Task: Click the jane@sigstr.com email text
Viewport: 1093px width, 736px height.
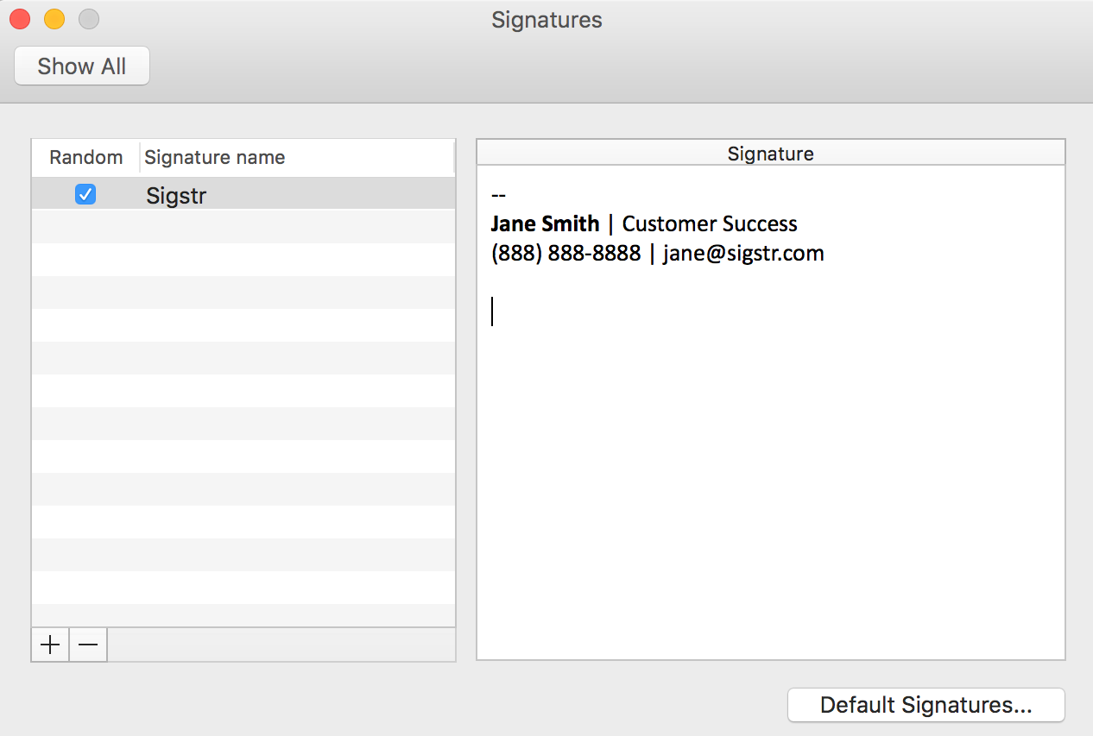Action: point(743,254)
